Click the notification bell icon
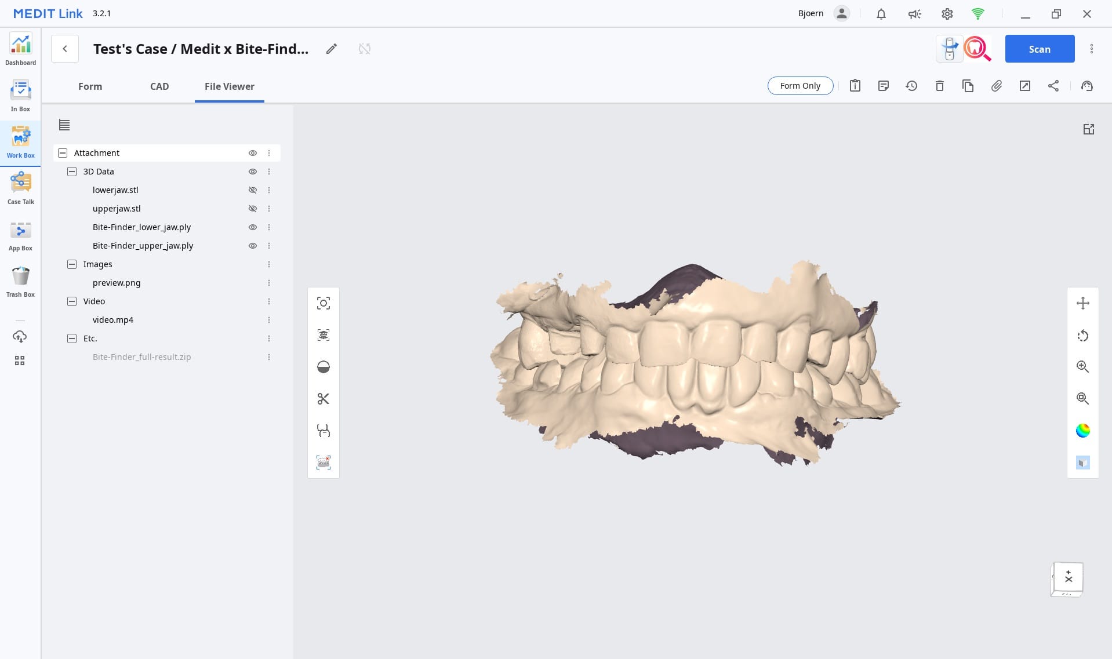Viewport: 1112px width, 659px height. pyautogui.click(x=881, y=14)
